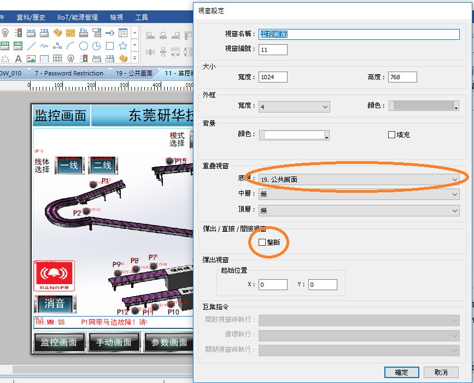Screen dimensions: 474x383
Task: Open bottom layer dropdown showing 19. 公共画面
Action: [x=359, y=179]
